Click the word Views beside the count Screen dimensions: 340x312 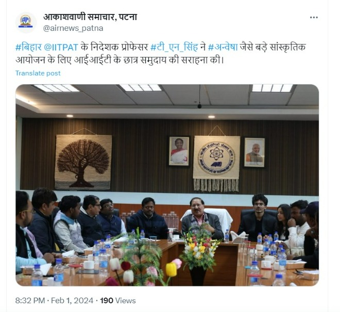125,301
